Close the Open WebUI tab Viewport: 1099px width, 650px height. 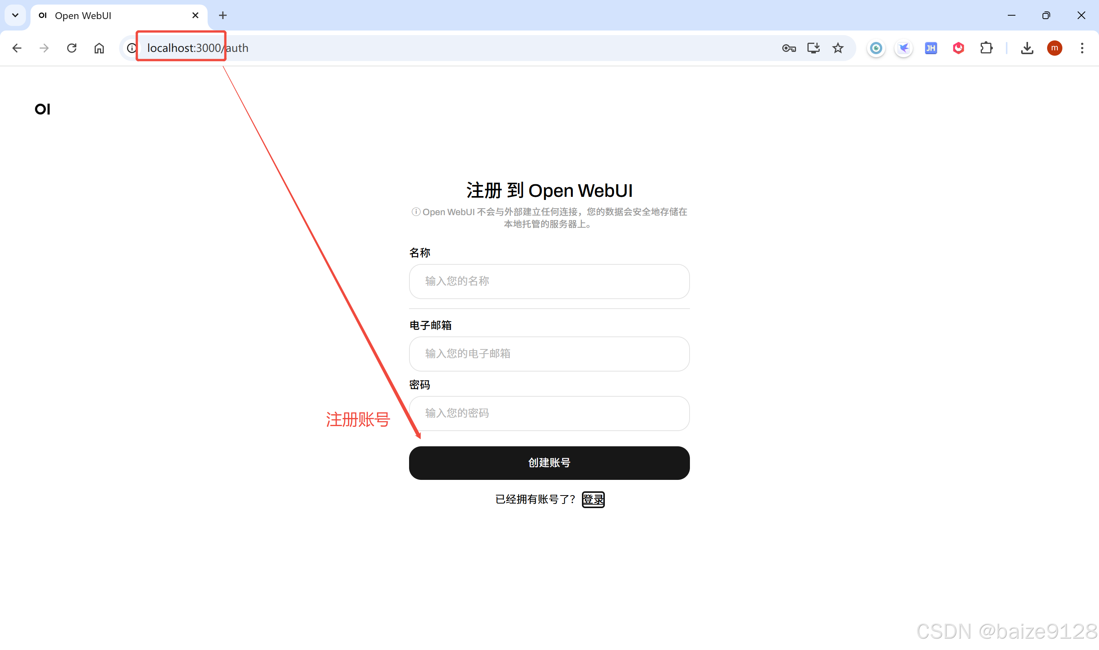195,15
